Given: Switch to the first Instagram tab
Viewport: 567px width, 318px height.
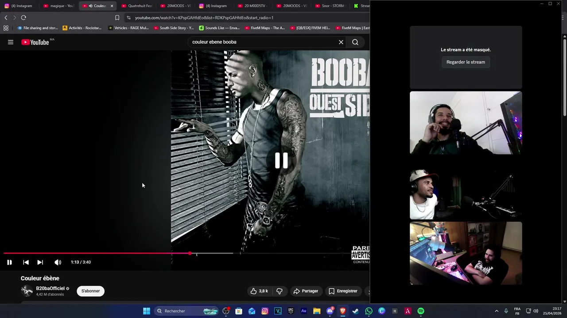Looking at the screenshot, I should pos(19,6).
